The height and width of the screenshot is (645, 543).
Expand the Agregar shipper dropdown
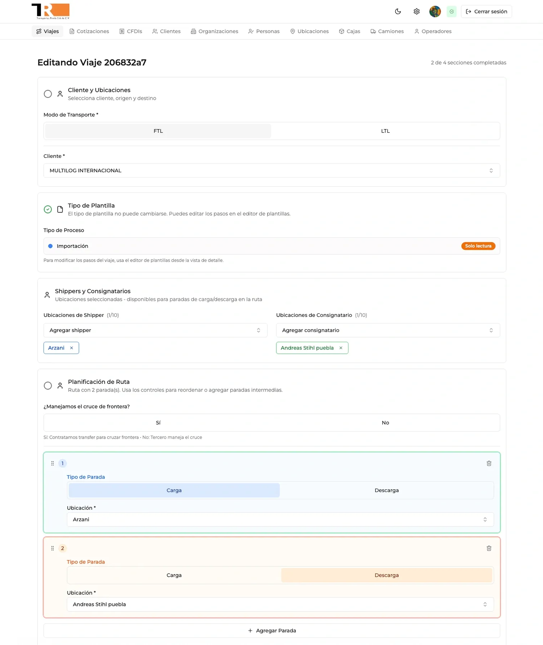click(155, 330)
